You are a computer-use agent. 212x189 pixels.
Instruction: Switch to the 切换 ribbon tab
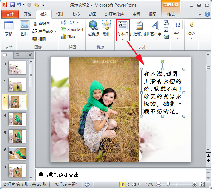point(76,14)
